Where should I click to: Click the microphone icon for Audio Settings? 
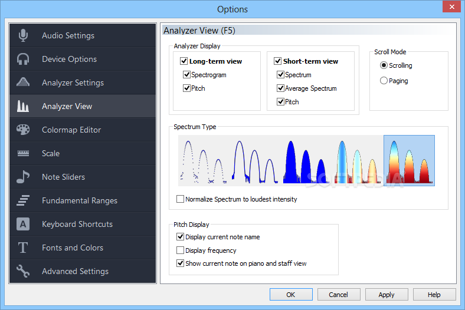pos(23,35)
